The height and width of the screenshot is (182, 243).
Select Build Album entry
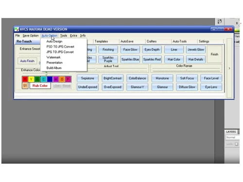click(x=54, y=68)
